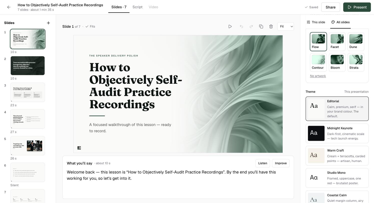The width and height of the screenshot is (374, 203).
Task: Open slide 6 thumbnail marked Silent
Action: point(28,172)
